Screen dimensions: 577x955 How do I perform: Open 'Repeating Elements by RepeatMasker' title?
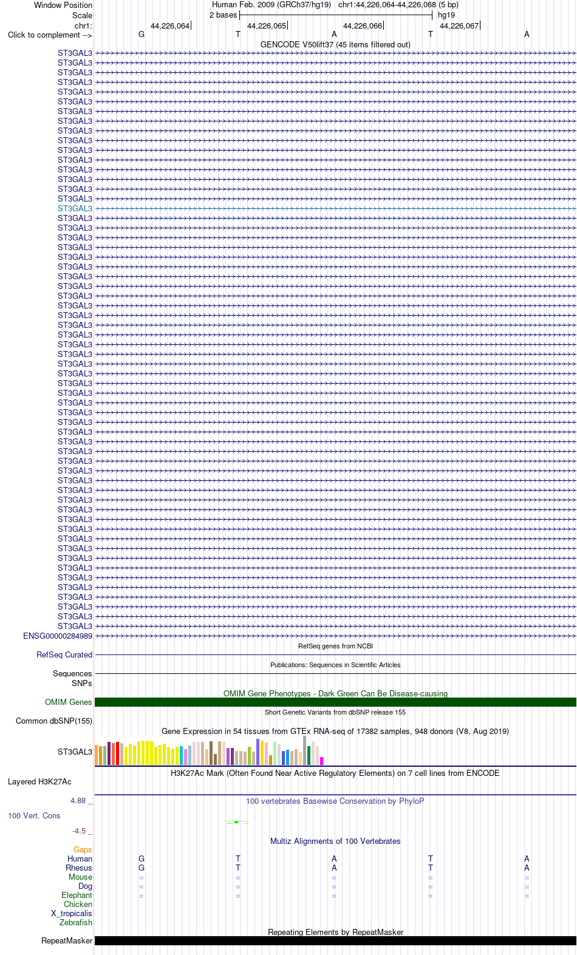coord(335,932)
